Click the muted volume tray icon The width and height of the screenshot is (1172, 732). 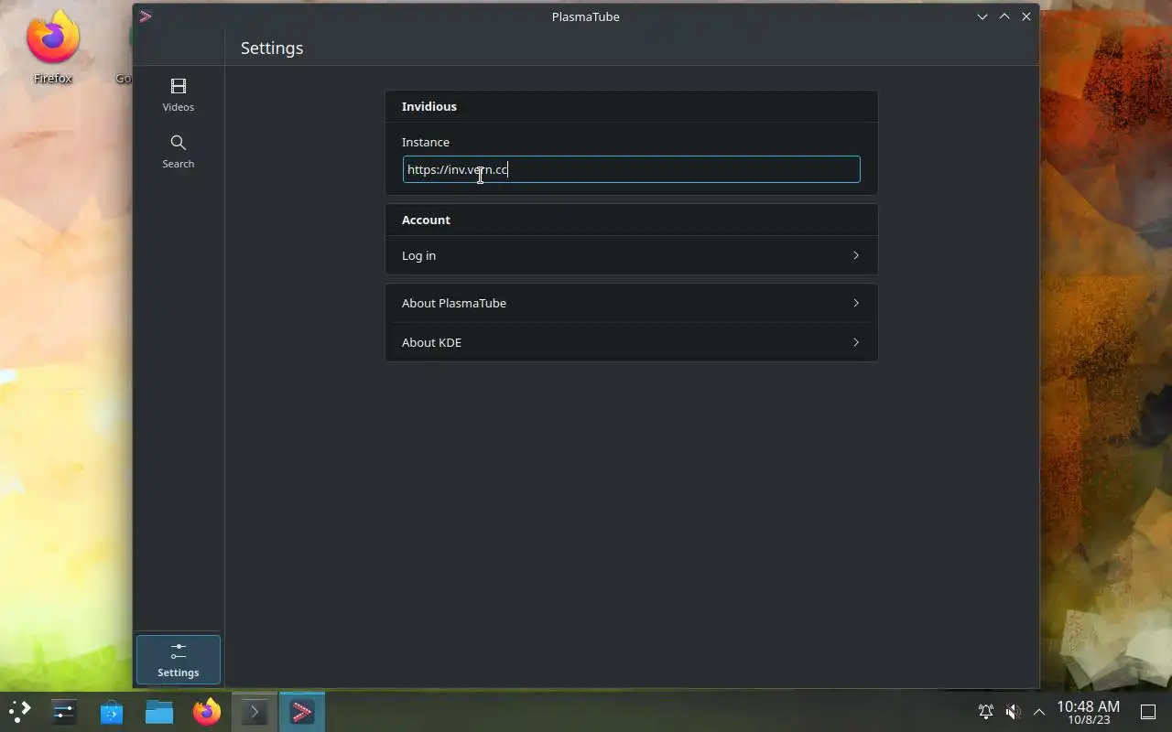(1013, 711)
